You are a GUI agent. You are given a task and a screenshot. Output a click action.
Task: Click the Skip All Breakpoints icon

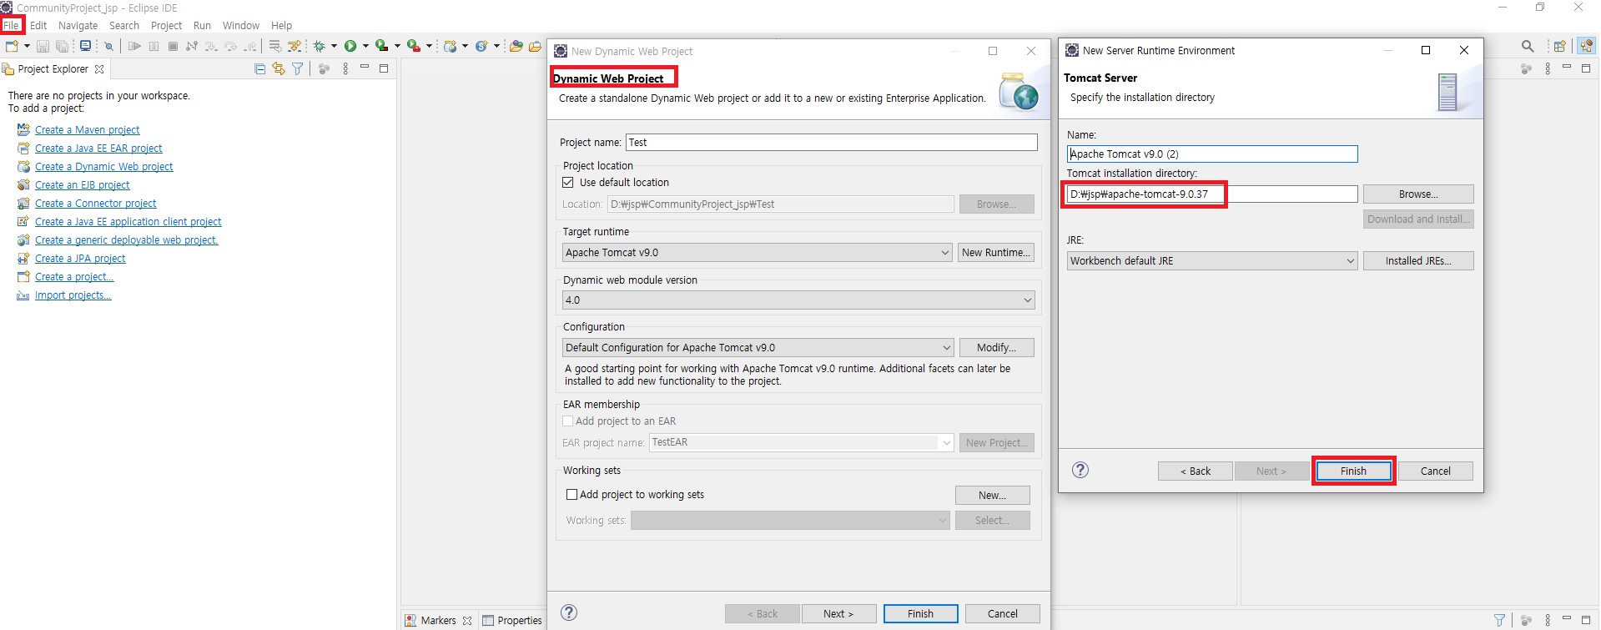108,46
